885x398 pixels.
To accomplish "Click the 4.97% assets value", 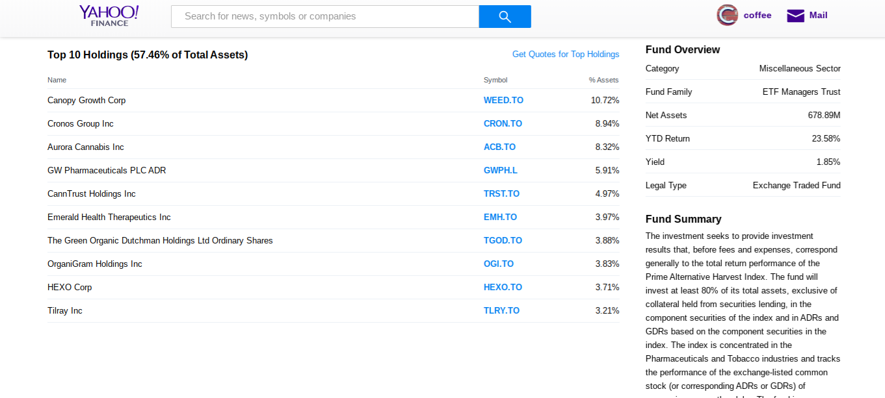I will tap(607, 194).
